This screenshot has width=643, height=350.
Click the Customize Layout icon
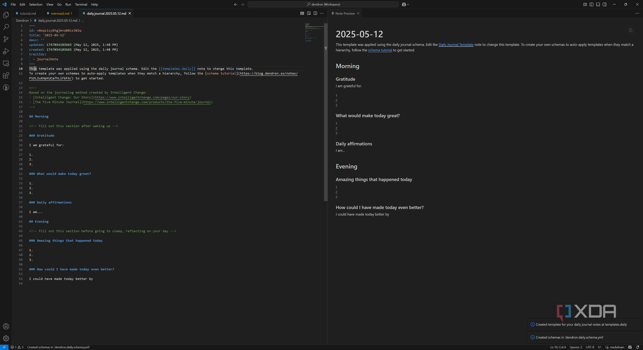pyautogui.click(x=585, y=4)
